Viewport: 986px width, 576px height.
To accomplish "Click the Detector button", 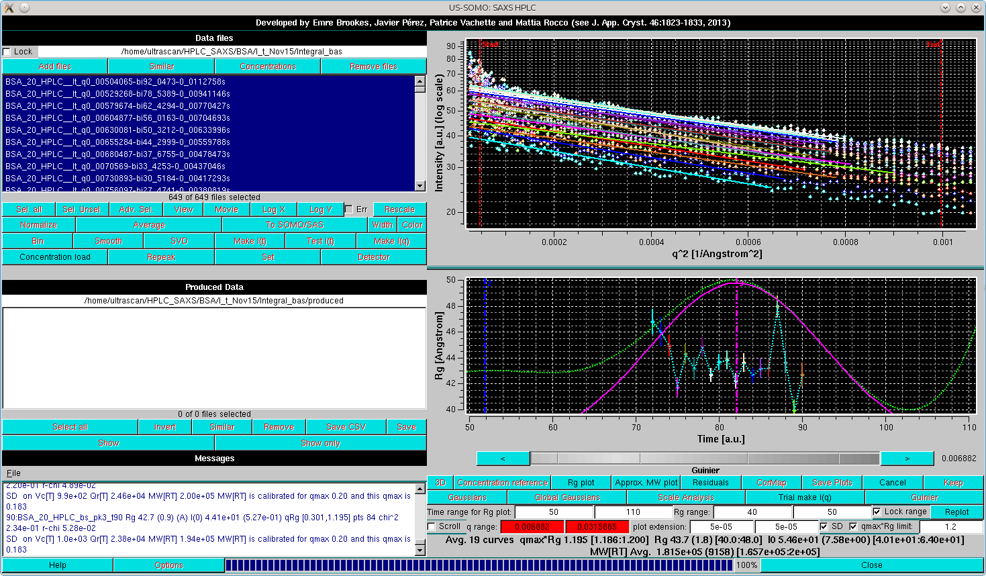I will [374, 257].
